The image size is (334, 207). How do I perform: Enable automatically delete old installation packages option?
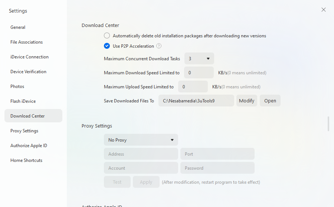pyautogui.click(x=107, y=36)
